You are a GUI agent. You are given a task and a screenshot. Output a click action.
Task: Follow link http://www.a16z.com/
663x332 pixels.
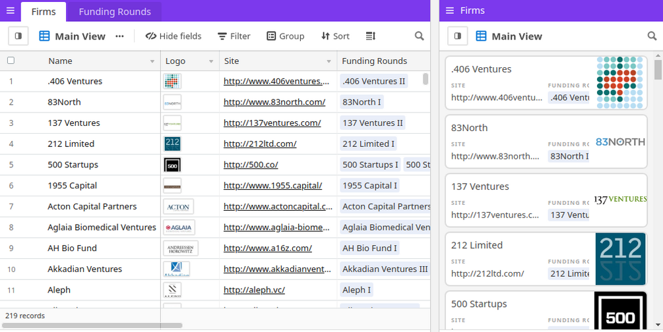pyautogui.click(x=268, y=248)
